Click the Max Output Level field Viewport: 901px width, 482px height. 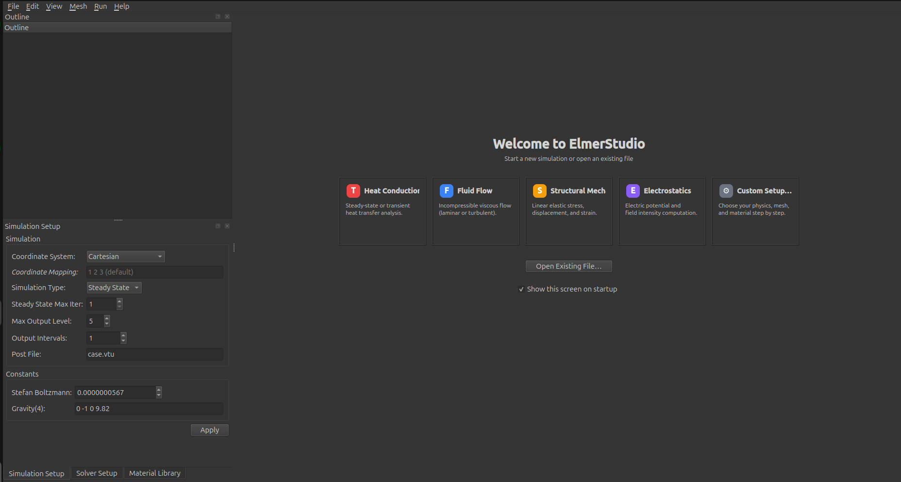(95, 321)
